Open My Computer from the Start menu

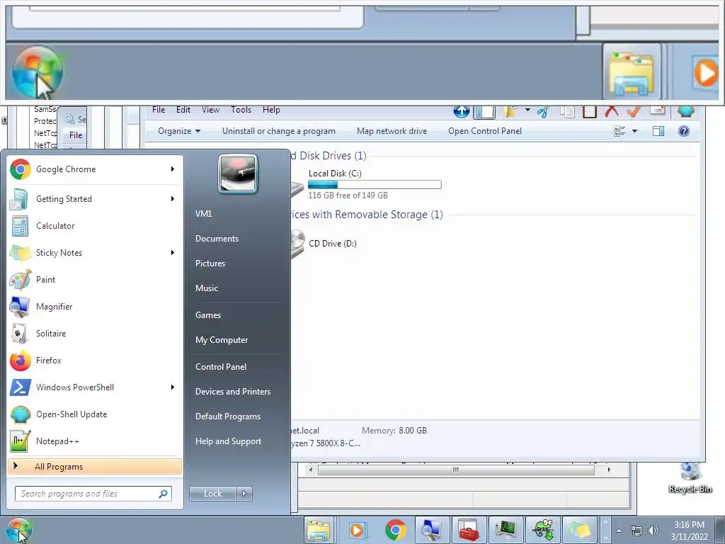pyautogui.click(x=238, y=340)
